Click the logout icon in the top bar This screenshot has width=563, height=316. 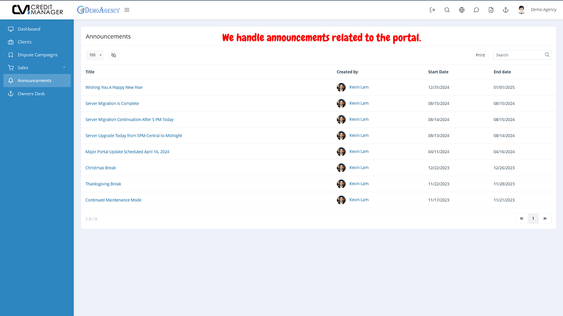432,9
